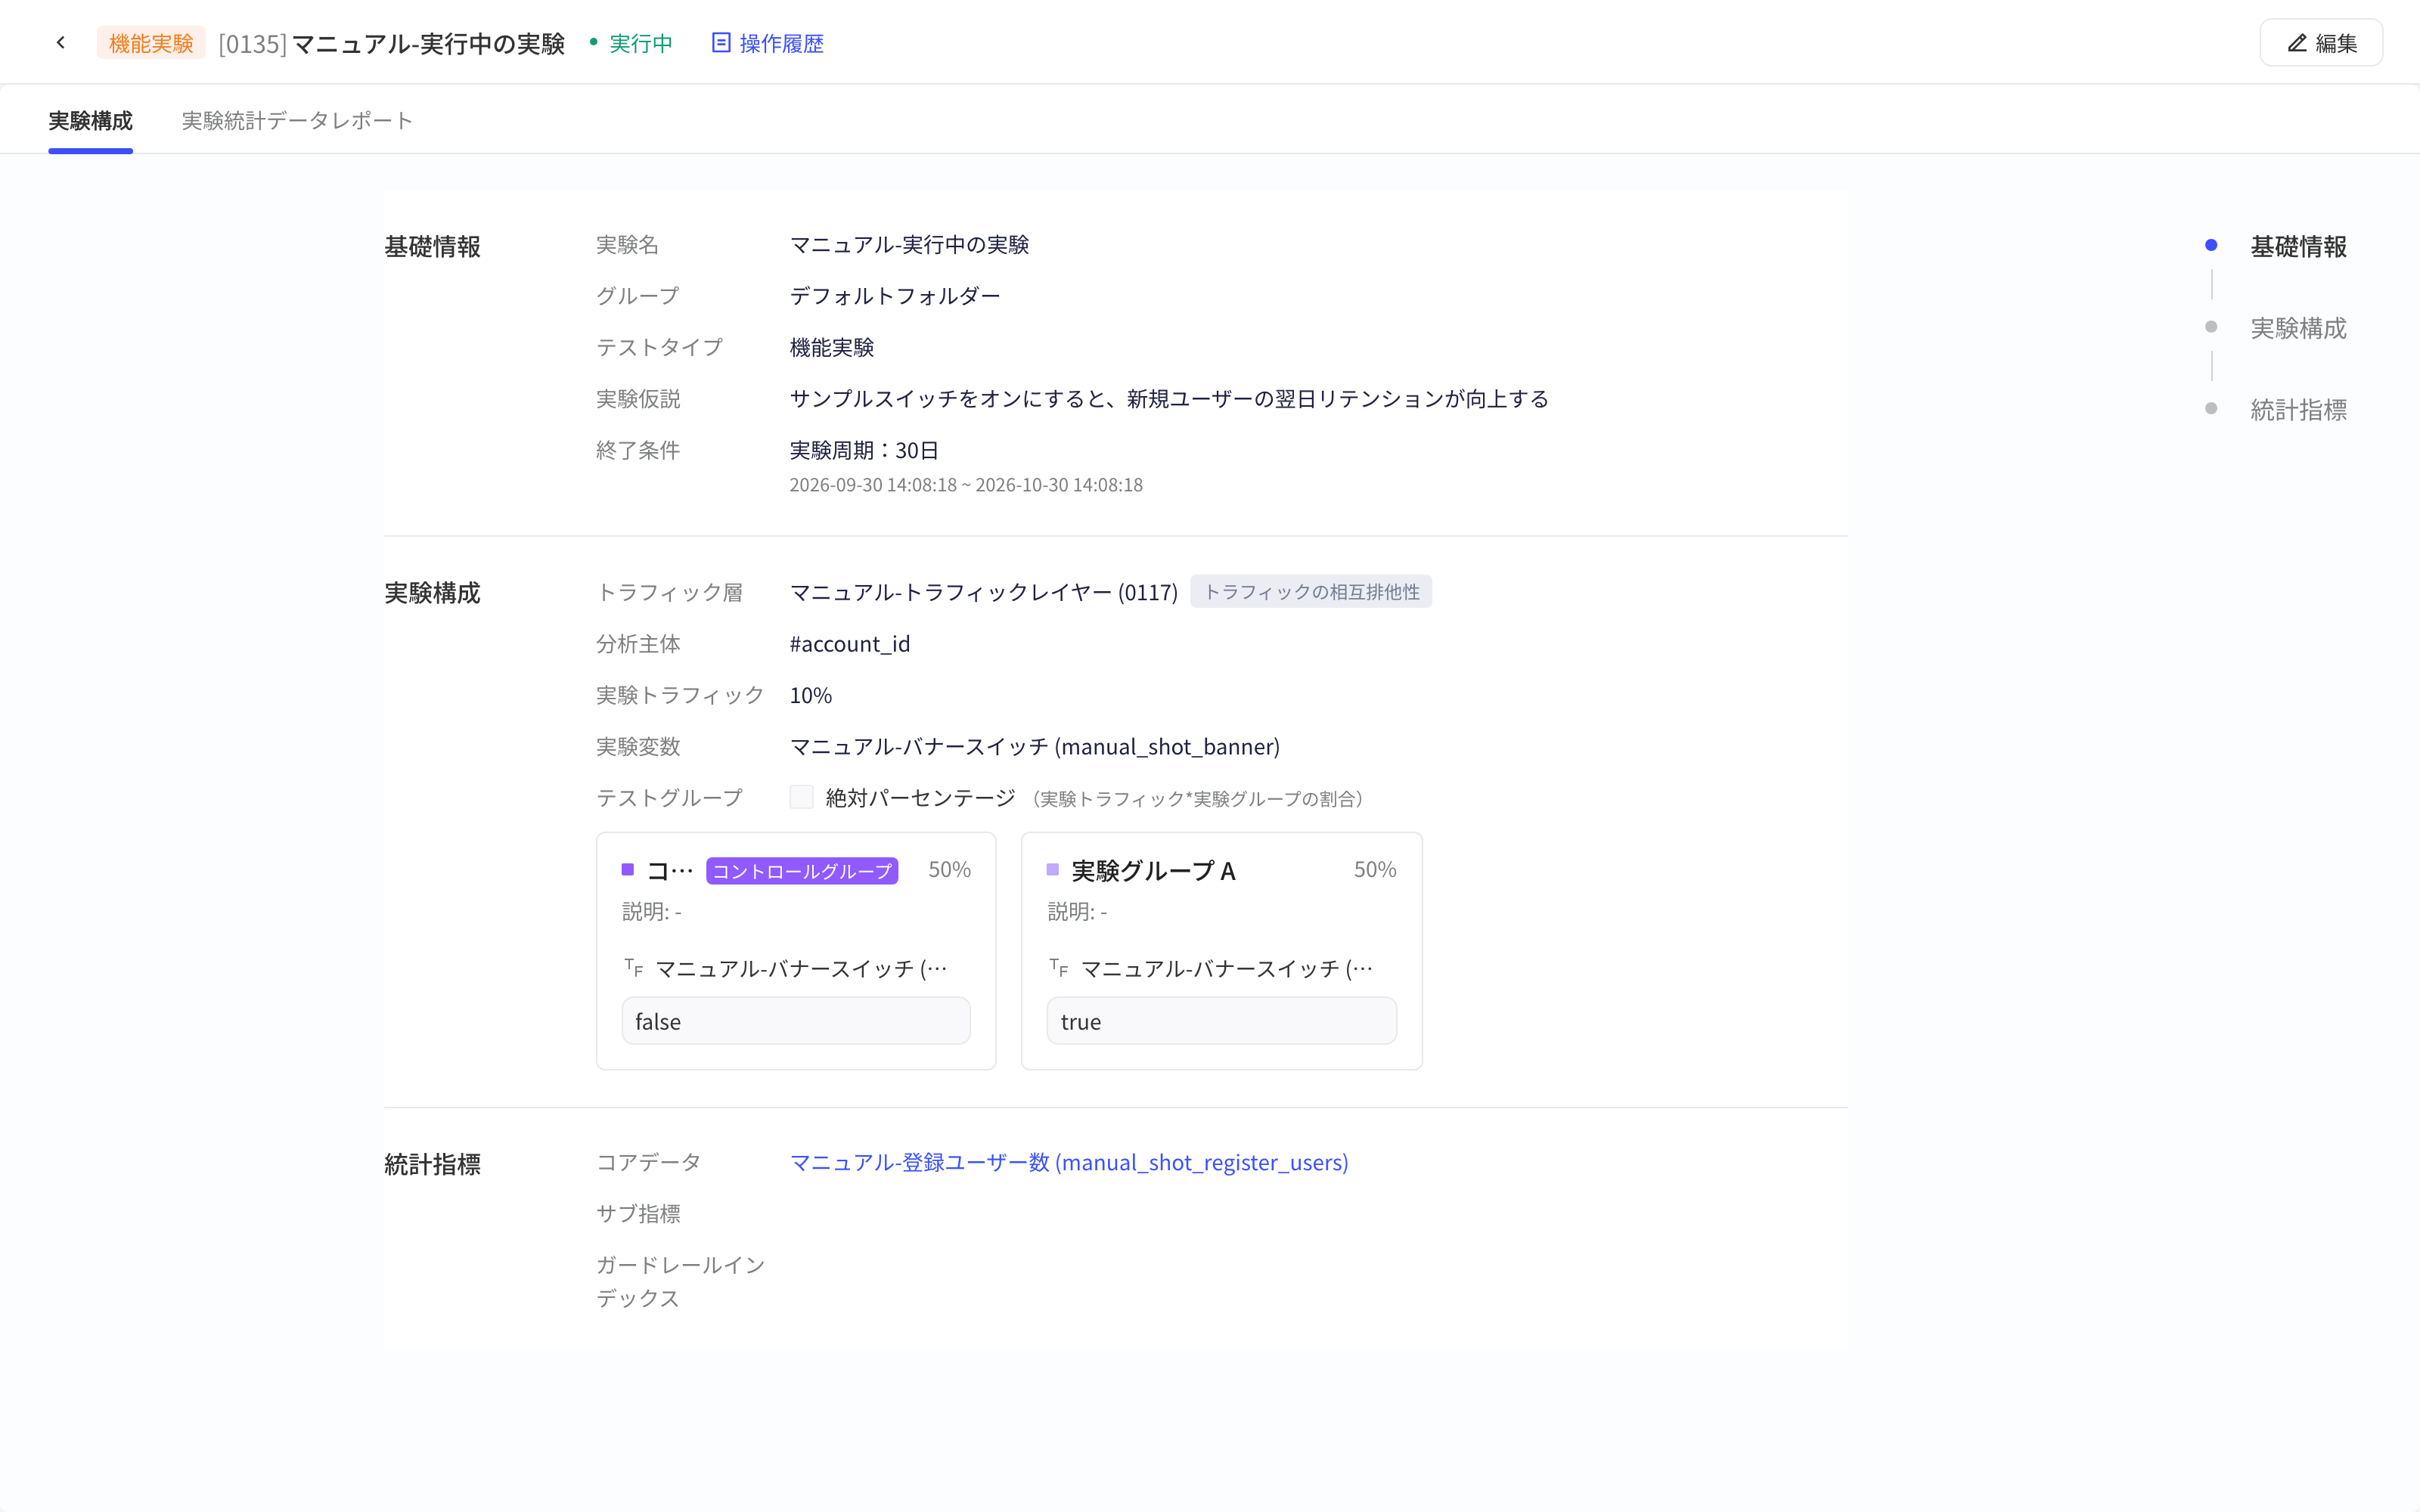The height and width of the screenshot is (1512, 2420).
Task: Switch to the 実験構成 tab
Action: coord(90,121)
